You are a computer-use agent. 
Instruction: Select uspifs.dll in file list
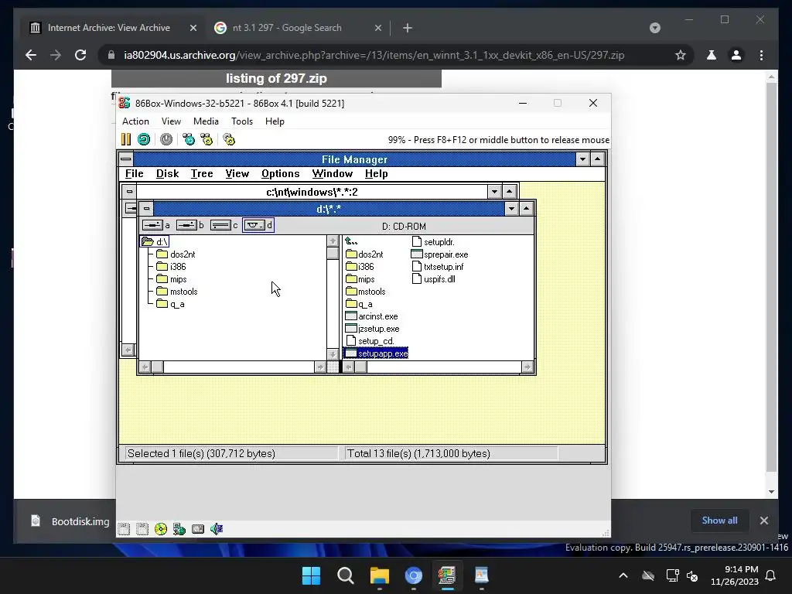434,278
